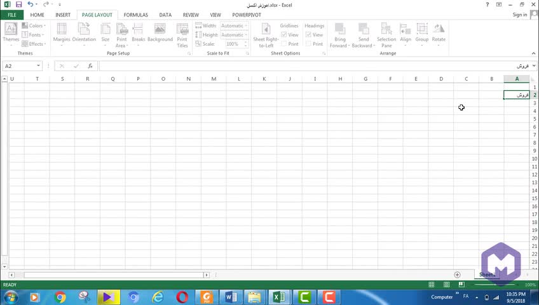The width and height of the screenshot is (539, 305).
Task: Expand the formula bar
Action: tap(534, 65)
